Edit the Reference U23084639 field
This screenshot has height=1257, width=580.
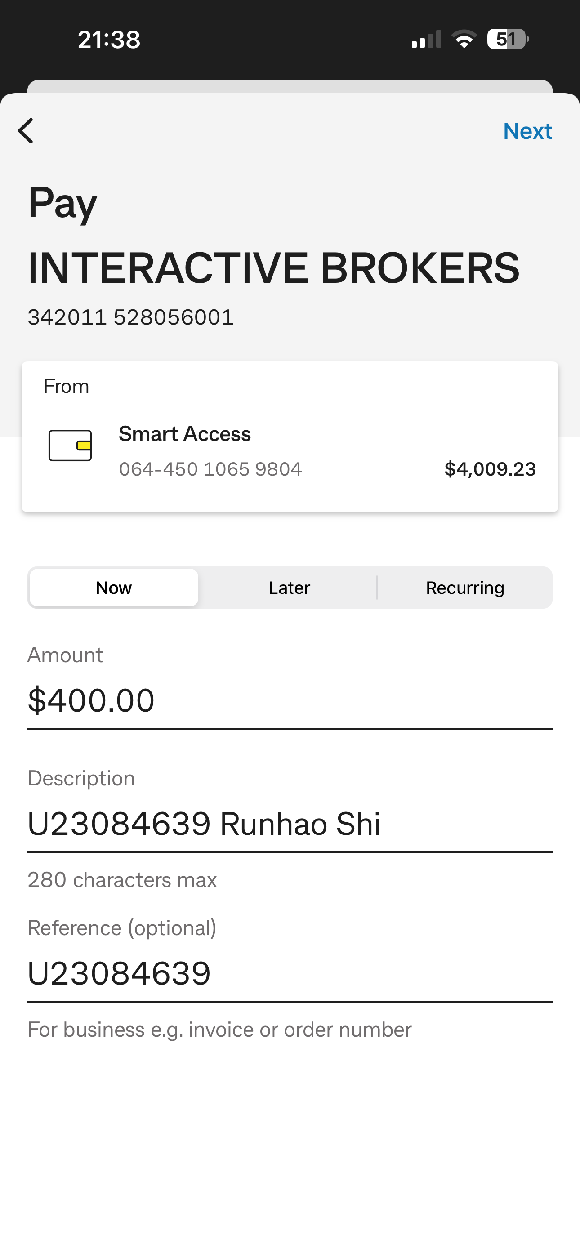tap(289, 973)
